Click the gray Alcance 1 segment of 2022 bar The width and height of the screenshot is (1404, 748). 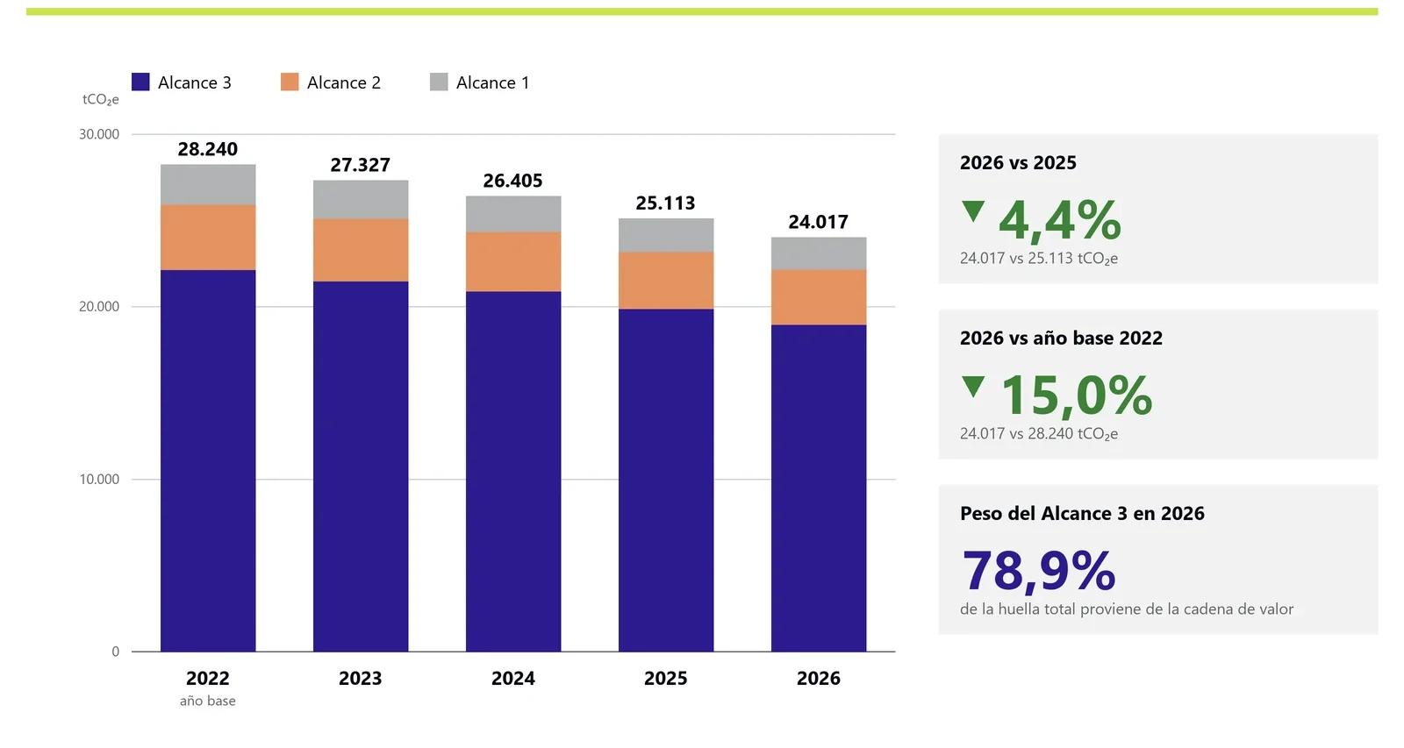(208, 185)
